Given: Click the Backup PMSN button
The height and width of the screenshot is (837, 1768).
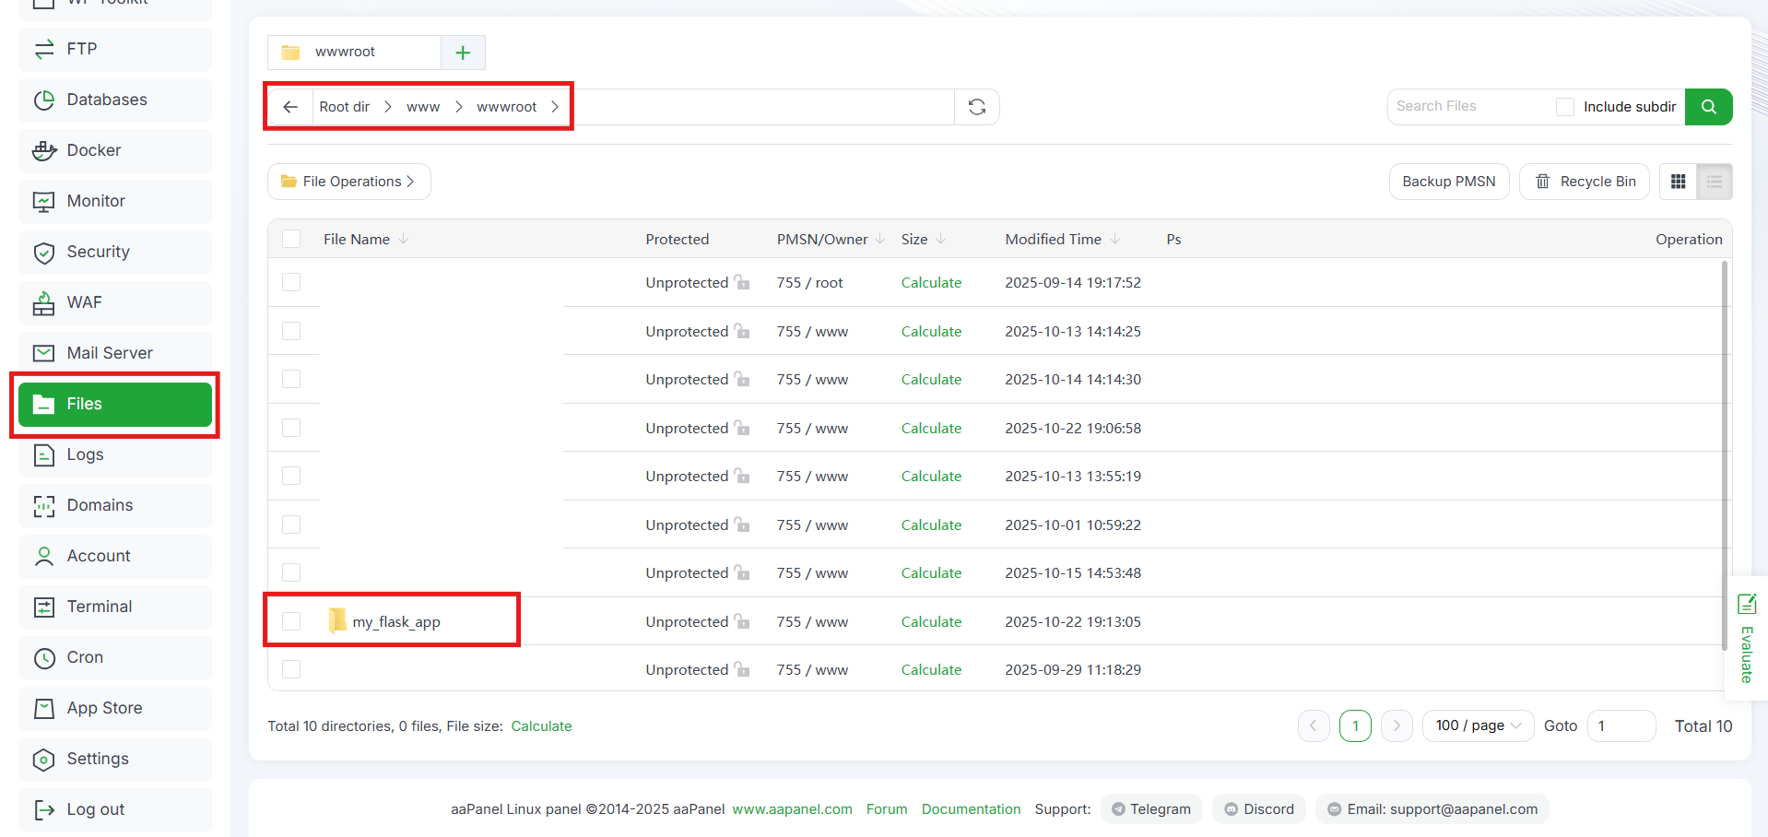Looking at the screenshot, I should 1449,182.
